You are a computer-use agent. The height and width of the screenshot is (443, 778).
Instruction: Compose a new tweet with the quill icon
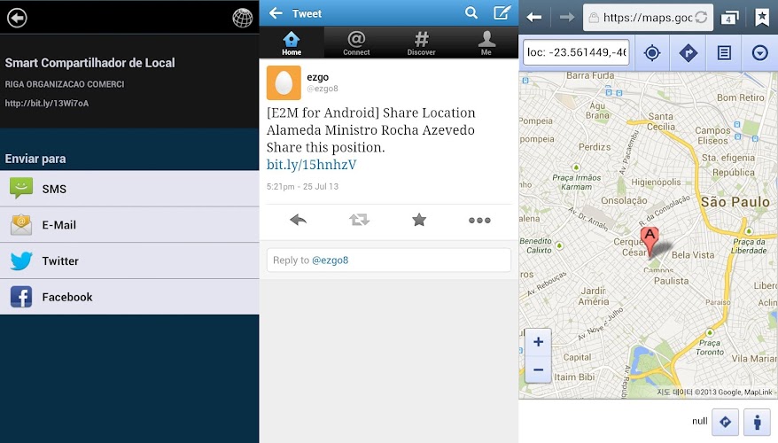pos(502,12)
